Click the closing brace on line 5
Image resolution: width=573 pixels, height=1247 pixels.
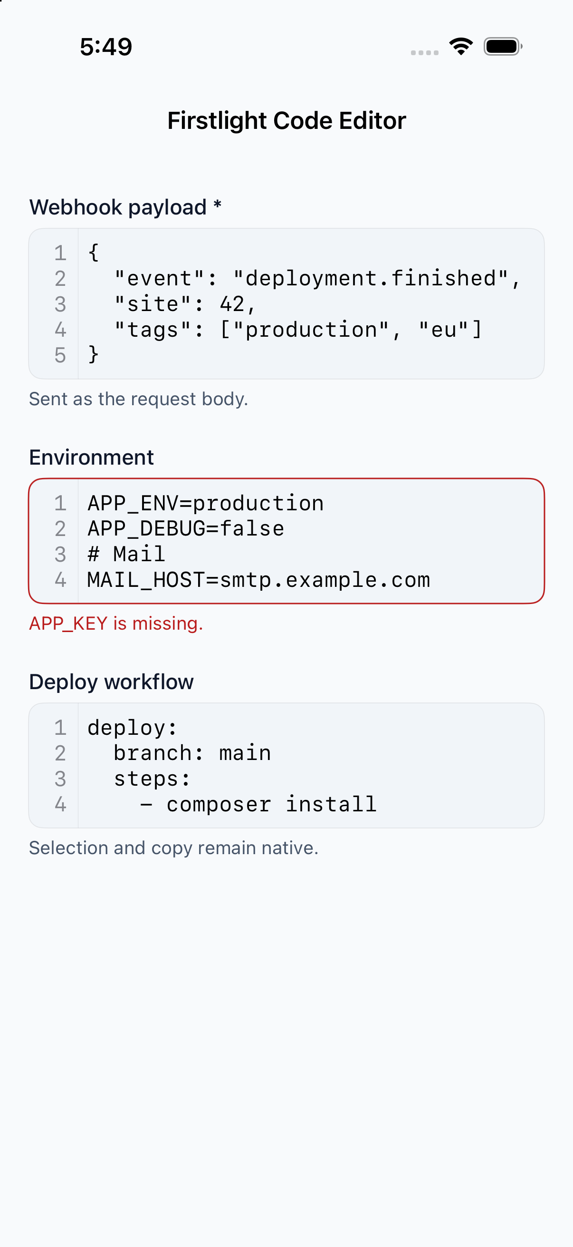93,355
